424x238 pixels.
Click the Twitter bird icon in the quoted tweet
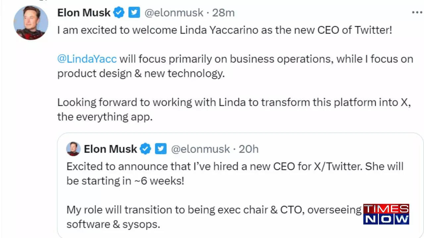[x=161, y=149]
